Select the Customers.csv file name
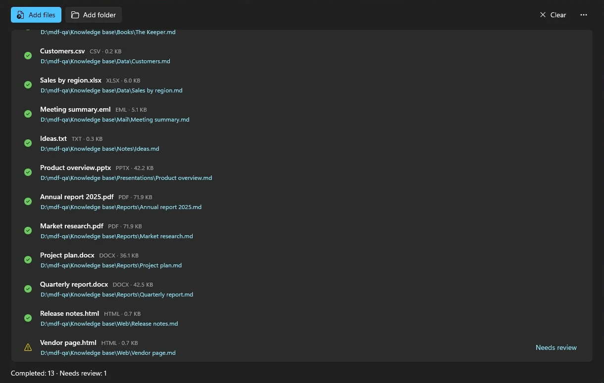Viewport: 604px width, 383px height. [x=62, y=51]
